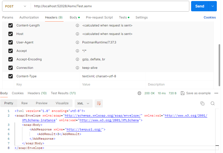Click the Send button
The height and width of the screenshot is (153, 223).
click(199, 6)
